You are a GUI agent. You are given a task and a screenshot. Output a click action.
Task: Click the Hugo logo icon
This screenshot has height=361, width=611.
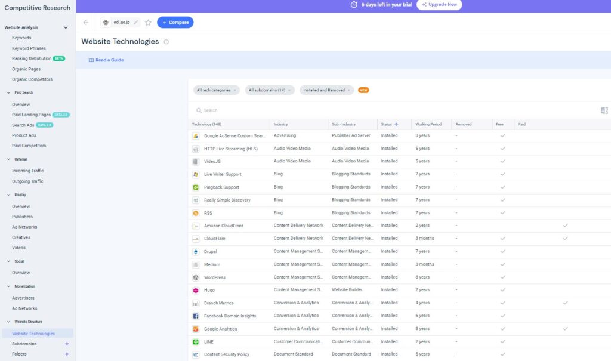pos(196,291)
